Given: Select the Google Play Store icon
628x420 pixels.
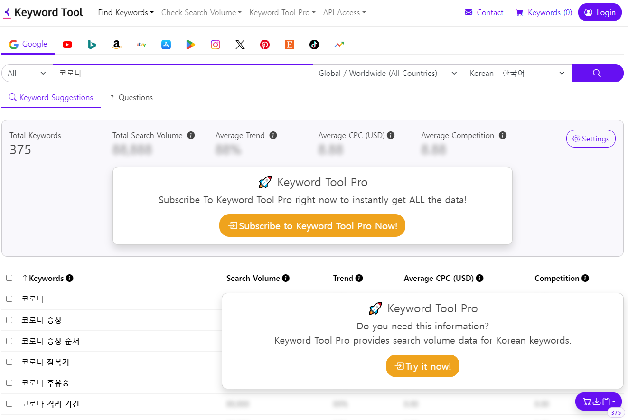Looking at the screenshot, I should (x=191, y=45).
